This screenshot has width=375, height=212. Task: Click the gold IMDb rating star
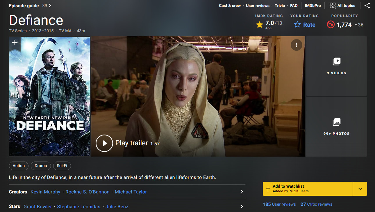coord(260,25)
